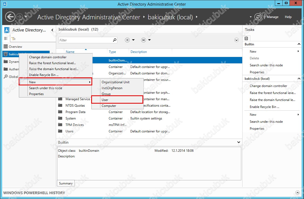304x199 pixels.
Task: Select the NTDS Quotas row name
Action: pyautogui.click(x=75, y=105)
